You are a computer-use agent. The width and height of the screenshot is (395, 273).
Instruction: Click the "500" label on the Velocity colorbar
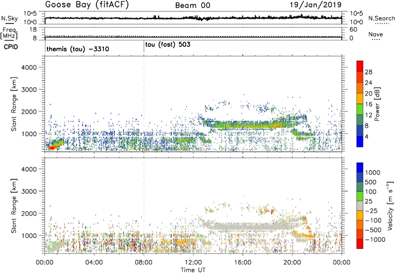[x=371, y=182]
